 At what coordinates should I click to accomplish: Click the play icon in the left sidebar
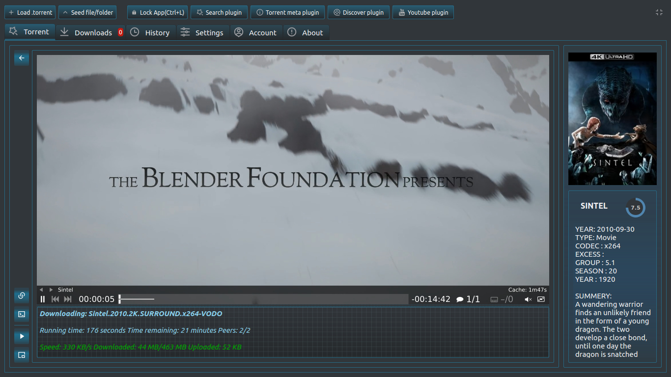click(x=22, y=336)
